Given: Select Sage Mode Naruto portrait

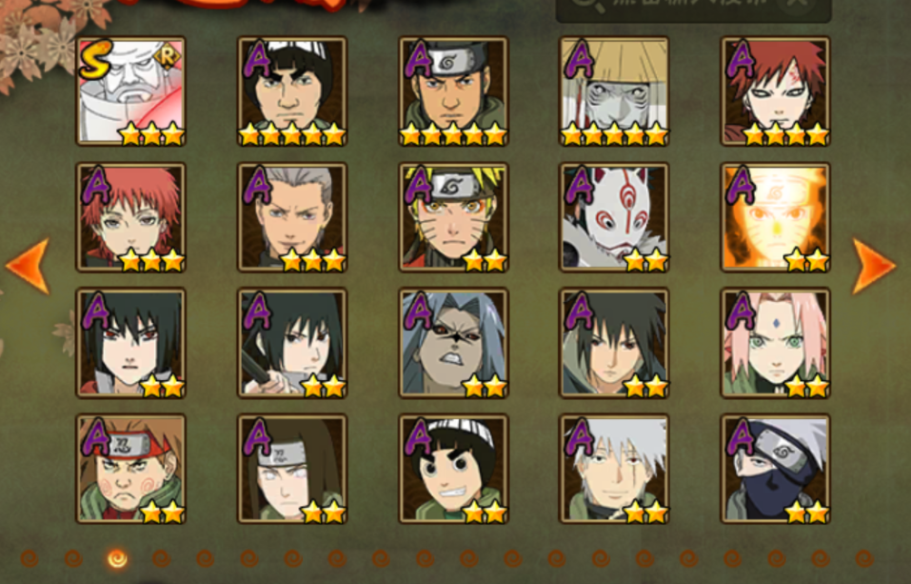Looking at the screenshot, I should click(x=453, y=217).
